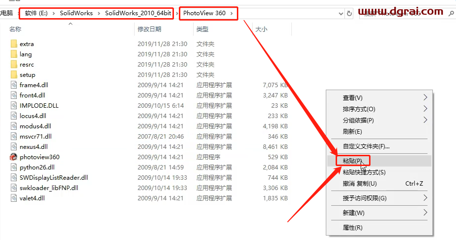Click the setup folder icon
Viewport: 456px width, 240px height.
coord(14,75)
